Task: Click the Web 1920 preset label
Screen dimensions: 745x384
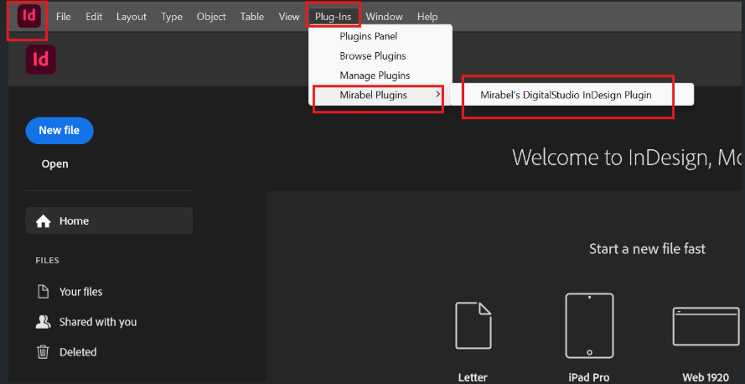Action: coord(706,378)
